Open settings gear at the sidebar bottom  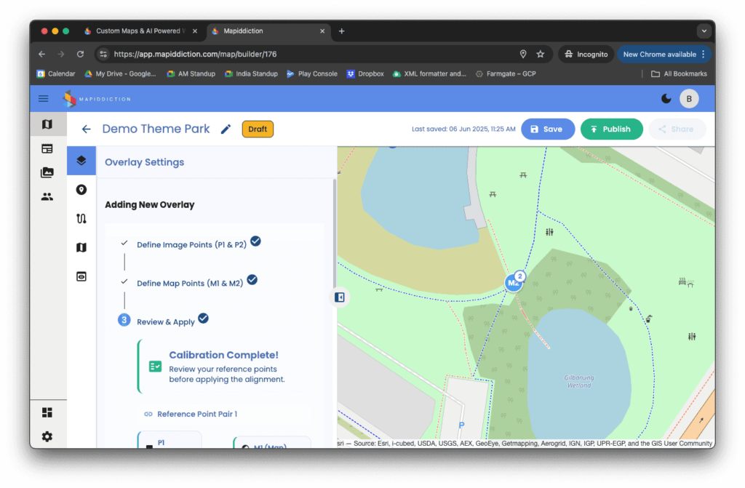(x=47, y=436)
